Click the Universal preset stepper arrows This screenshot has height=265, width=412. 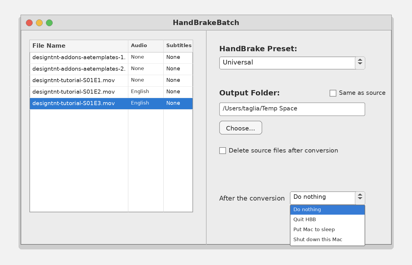(360, 63)
